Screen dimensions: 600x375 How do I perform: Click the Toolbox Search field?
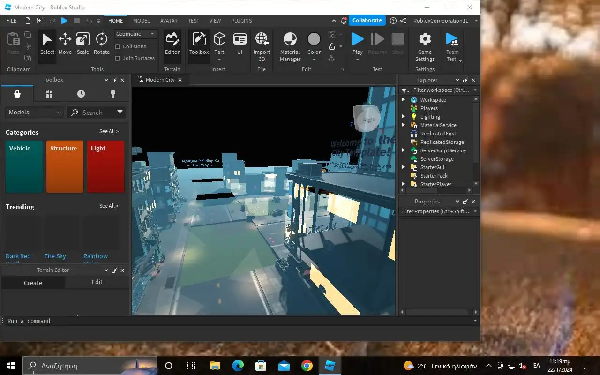pos(91,112)
